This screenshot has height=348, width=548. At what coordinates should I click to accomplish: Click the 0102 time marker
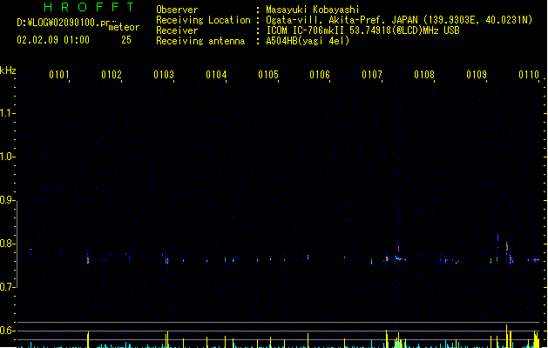coord(112,74)
